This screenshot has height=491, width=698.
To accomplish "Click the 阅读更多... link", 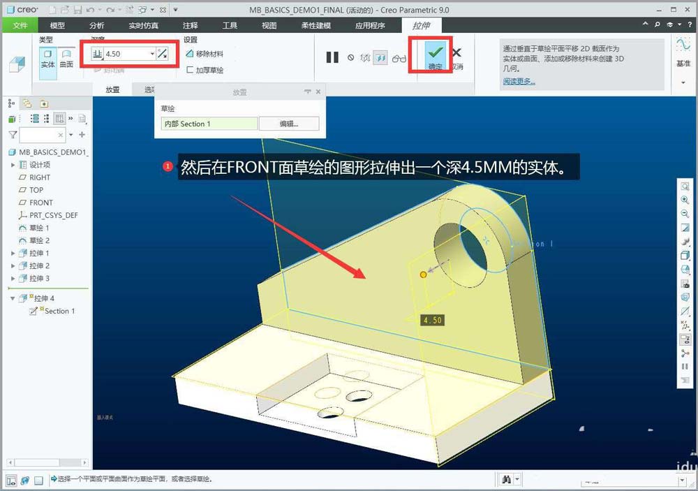I will pos(519,81).
